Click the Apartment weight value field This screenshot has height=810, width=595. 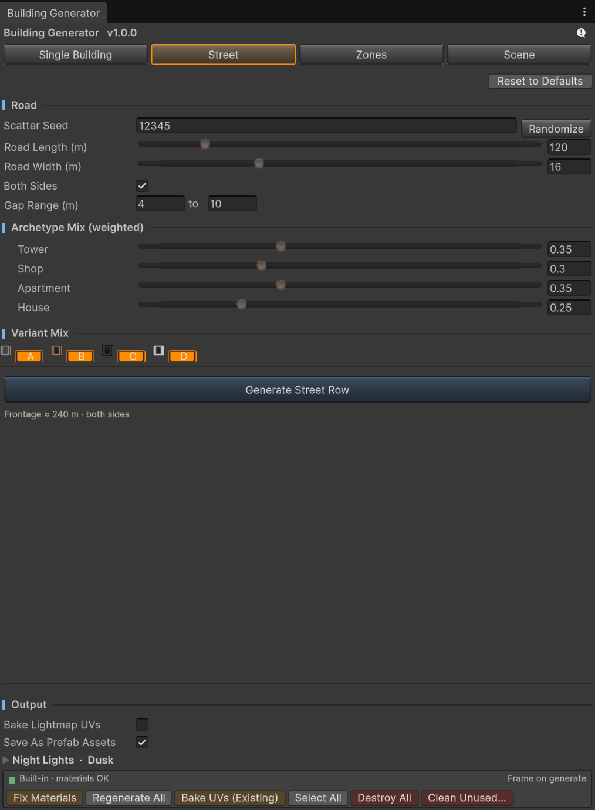click(569, 288)
